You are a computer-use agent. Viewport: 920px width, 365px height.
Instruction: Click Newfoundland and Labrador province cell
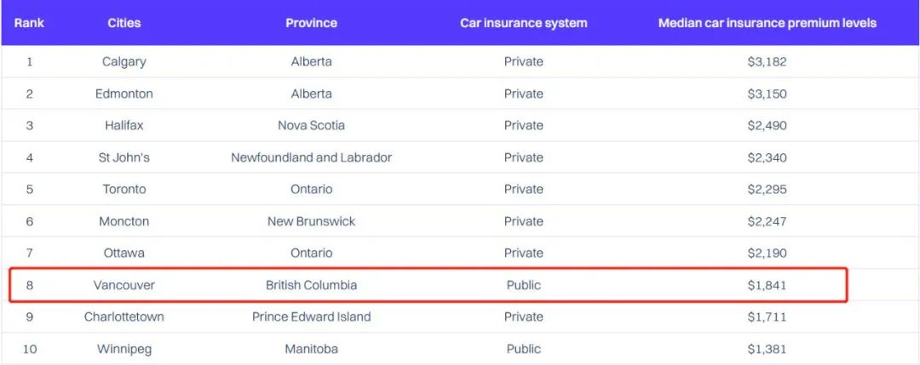pos(311,157)
